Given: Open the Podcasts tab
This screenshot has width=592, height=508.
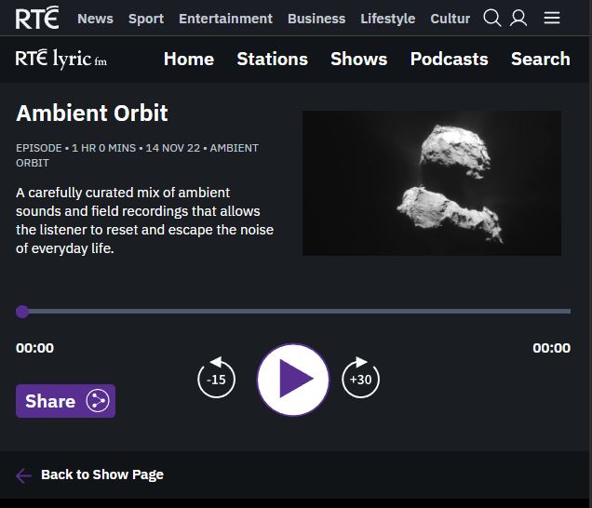Looking at the screenshot, I should pyautogui.click(x=449, y=59).
